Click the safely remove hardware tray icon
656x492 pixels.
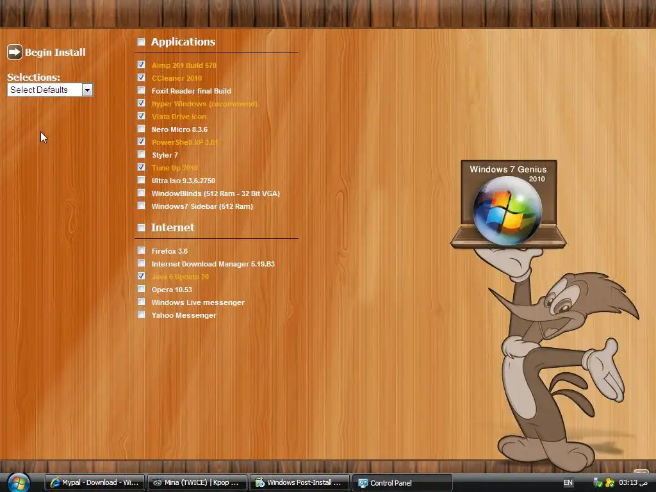(x=598, y=483)
